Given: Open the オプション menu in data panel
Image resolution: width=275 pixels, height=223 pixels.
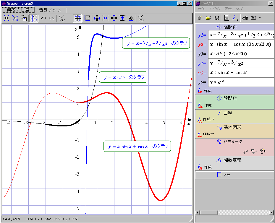Looking at the screenshot, I should coord(215,9).
